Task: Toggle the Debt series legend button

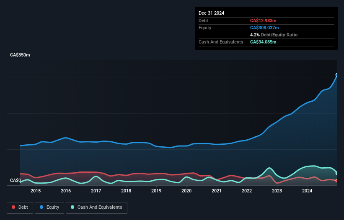Action: click(20, 207)
